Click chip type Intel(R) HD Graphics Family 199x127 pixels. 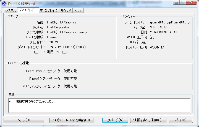pos(67,32)
